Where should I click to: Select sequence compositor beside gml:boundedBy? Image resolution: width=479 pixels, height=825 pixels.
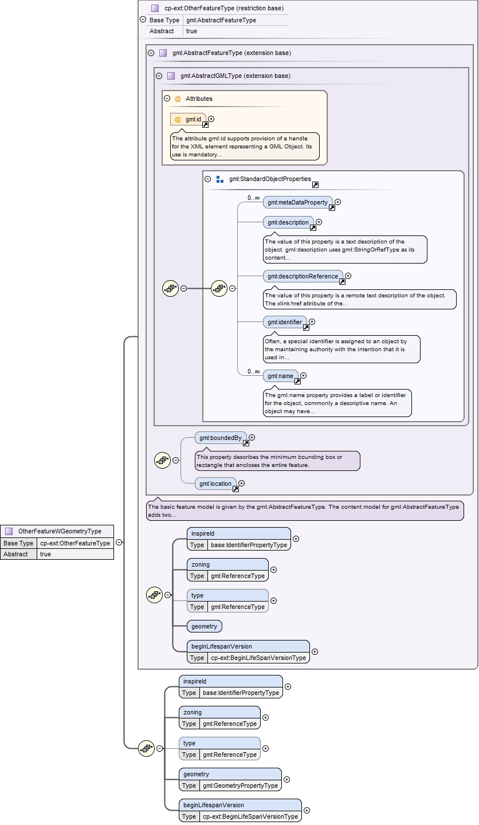click(163, 460)
